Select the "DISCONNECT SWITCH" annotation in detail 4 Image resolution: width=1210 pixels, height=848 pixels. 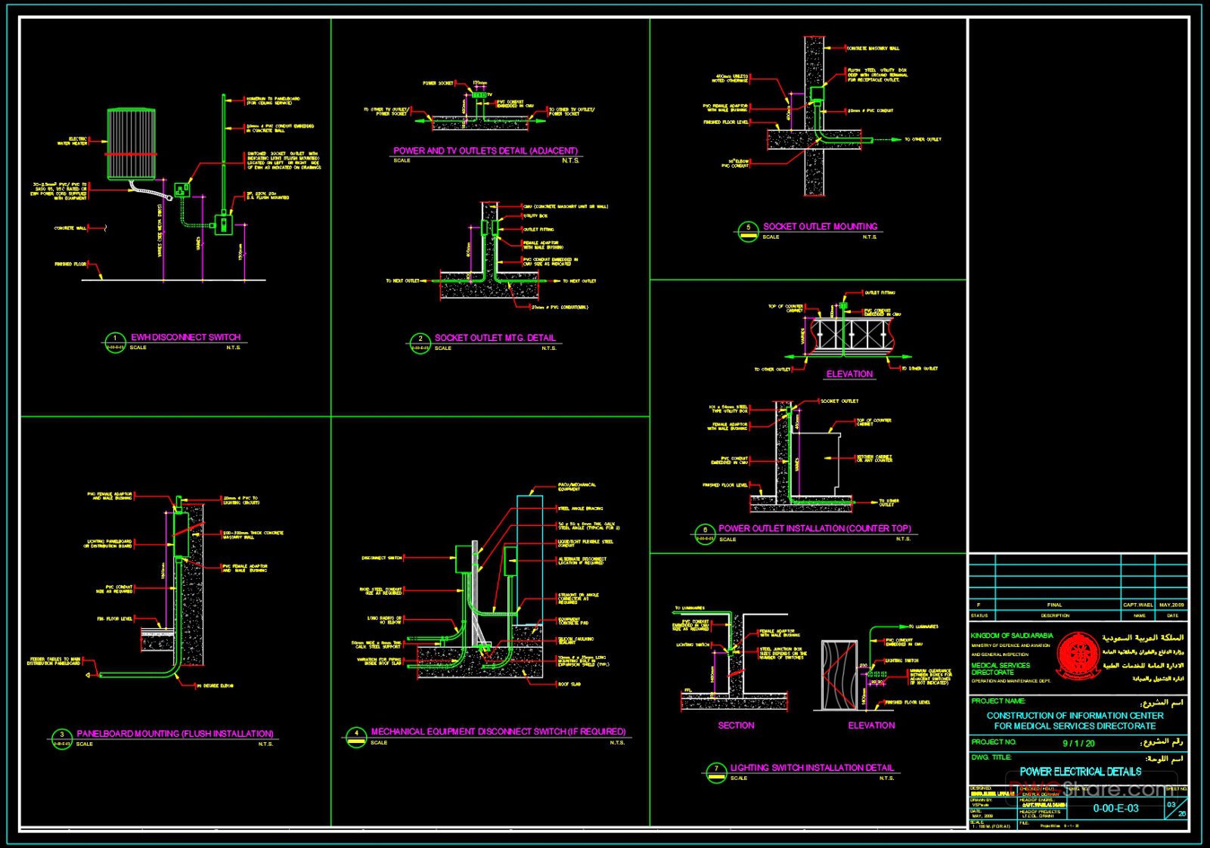[x=382, y=558]
